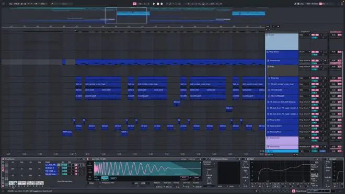The width and height of the screenshot is (345, 194).
Task: Trigger the fourth drum pad in Drum Rack
Action: [x=40, y=183]
